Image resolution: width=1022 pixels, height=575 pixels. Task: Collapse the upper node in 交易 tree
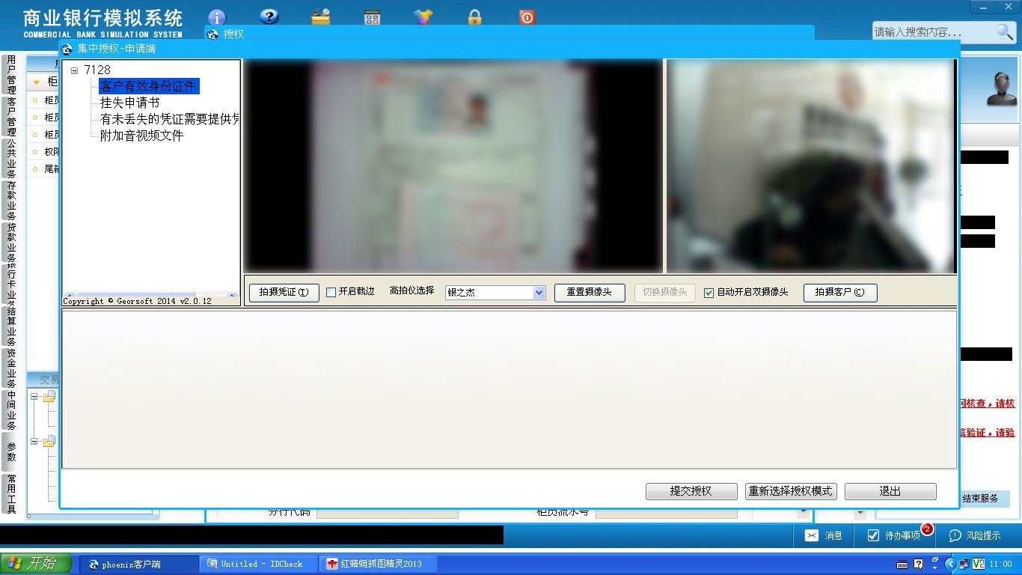(34, 397)
